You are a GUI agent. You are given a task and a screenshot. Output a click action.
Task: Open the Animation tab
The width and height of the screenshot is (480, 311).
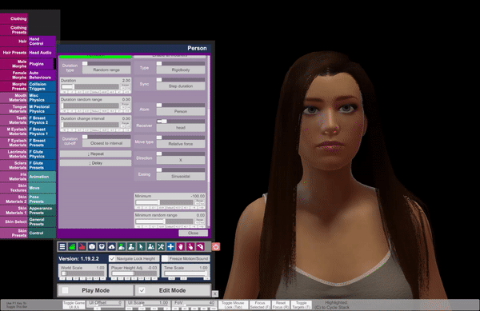click(x=42, y=177)
